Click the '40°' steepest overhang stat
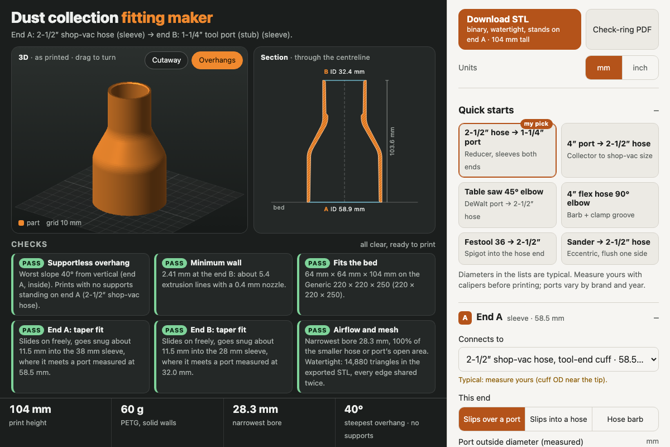 coord(353,410)
